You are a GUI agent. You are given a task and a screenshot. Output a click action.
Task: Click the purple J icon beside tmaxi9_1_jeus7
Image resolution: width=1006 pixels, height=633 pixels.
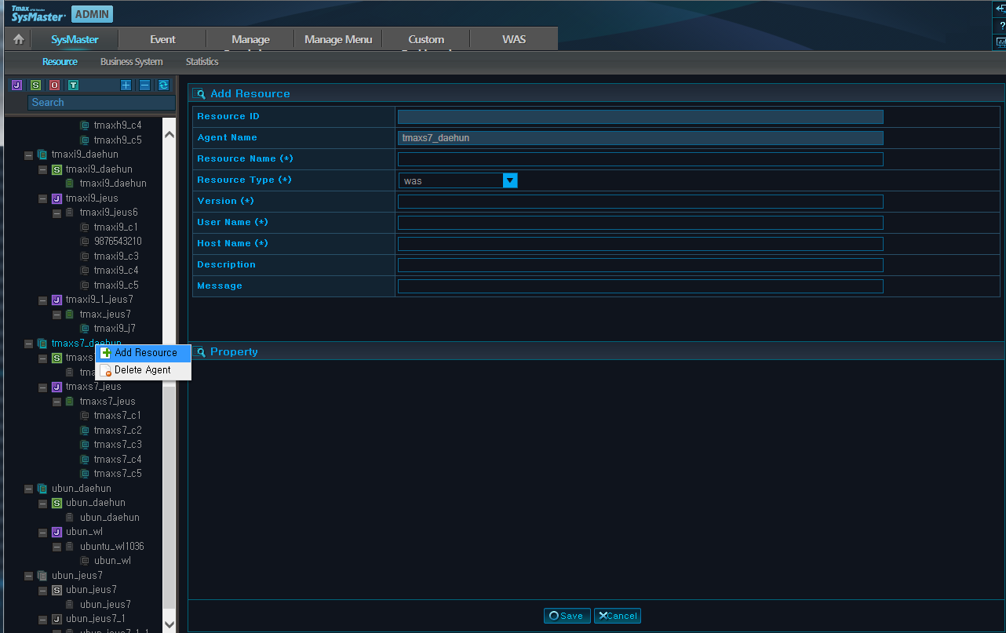[x=56, y=300]
